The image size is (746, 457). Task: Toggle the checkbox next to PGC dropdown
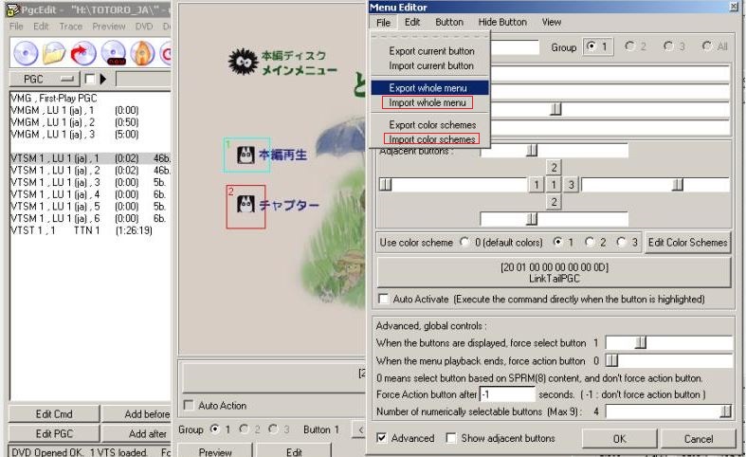coord(89,79)
